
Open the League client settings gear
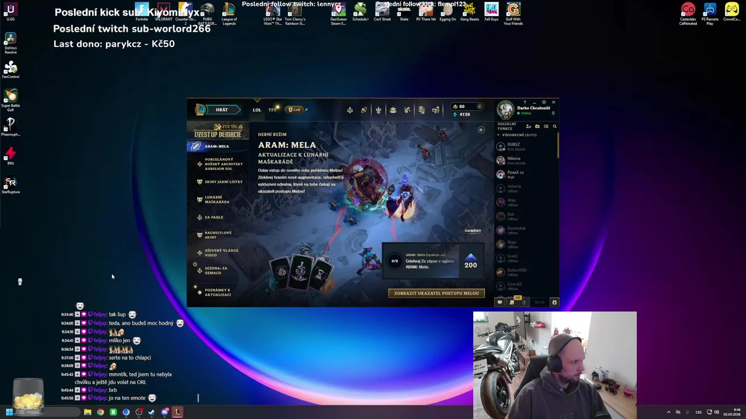544,102
